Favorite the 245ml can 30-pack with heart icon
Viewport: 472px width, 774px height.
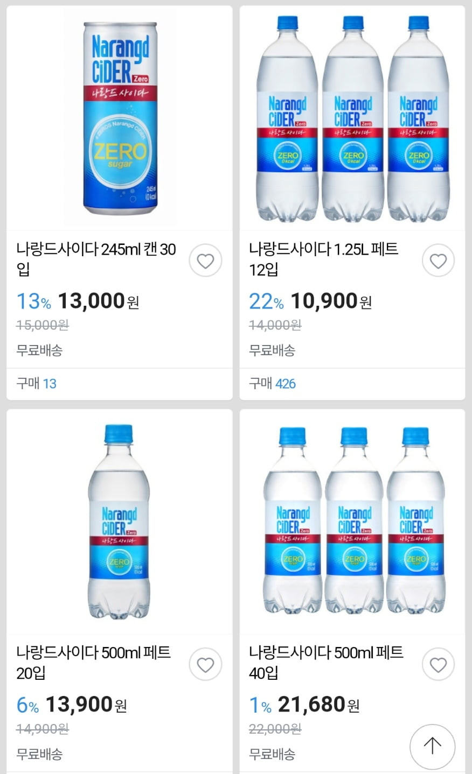tap(205, 261)
